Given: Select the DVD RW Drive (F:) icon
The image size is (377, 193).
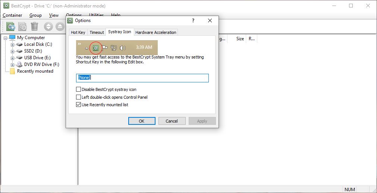Looking at the screenshot, I should (19, 64).
